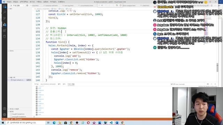Collapse the Call Stack (호출 스택) section
This screenshot has height=125, width=223.
click(x=11, y=77)
